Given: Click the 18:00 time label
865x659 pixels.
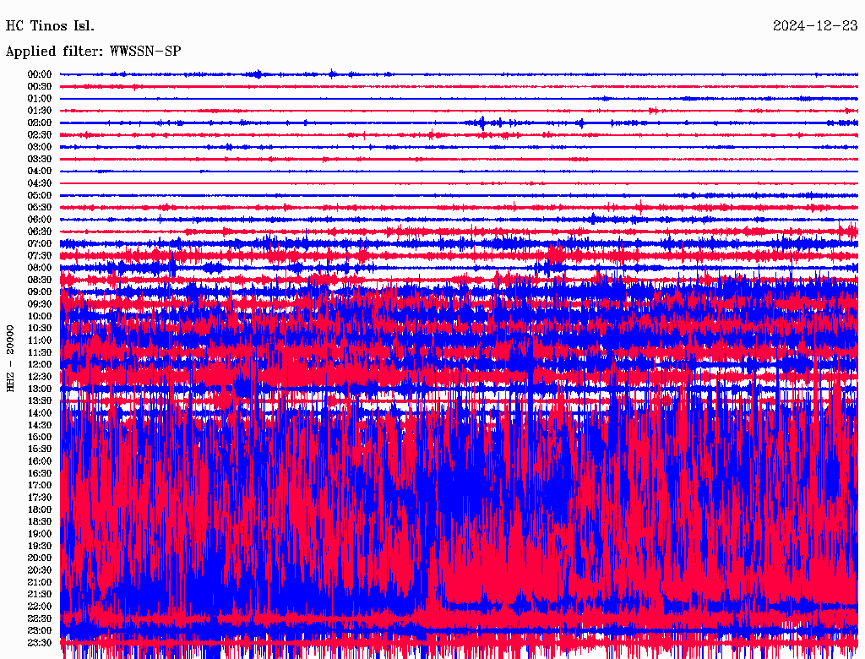Looking at the screenshot, I should (40, 509).
